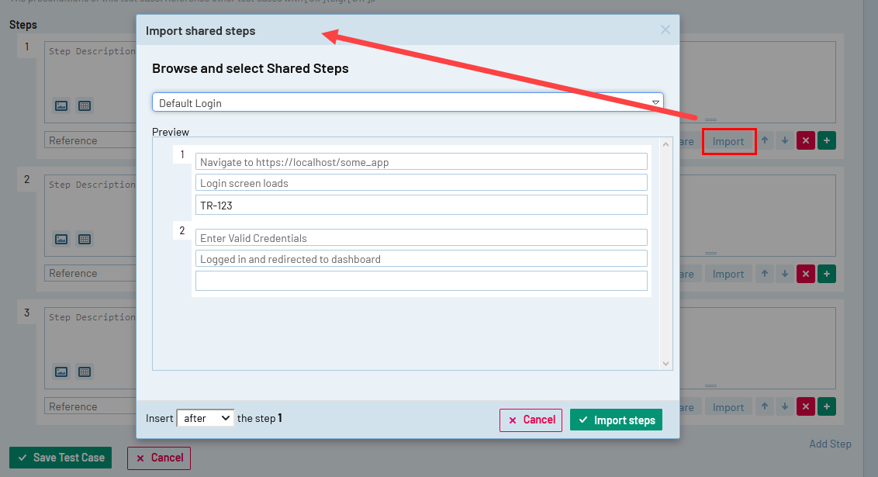This screenshot has width=878, height=477.
Task: Click Save Test Case button
Action: pyautogui.click(x=60, y=458)
